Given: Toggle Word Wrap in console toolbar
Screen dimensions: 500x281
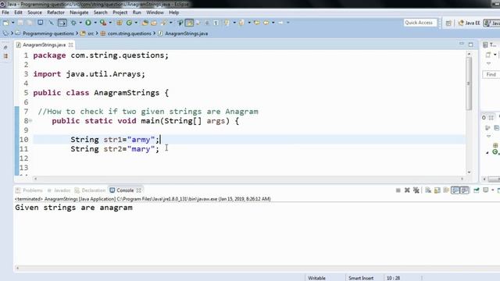Looking at the screenshot, I should (x=446, y=190).
